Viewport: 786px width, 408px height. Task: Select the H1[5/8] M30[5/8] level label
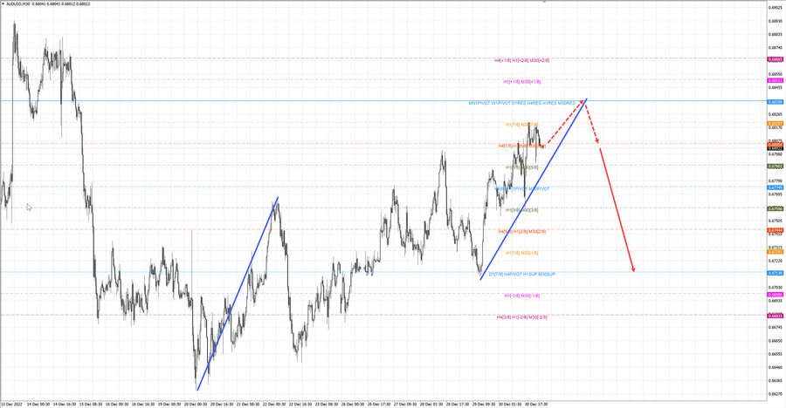pos(522,167)
